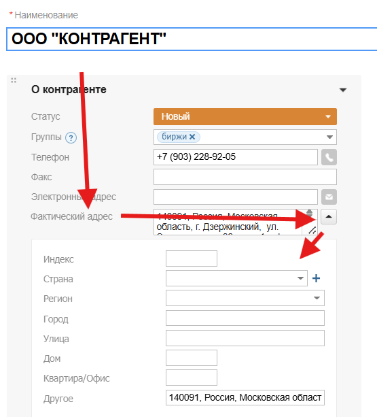
Task: Click the Другое address field
Action: [x=245, y=397]
